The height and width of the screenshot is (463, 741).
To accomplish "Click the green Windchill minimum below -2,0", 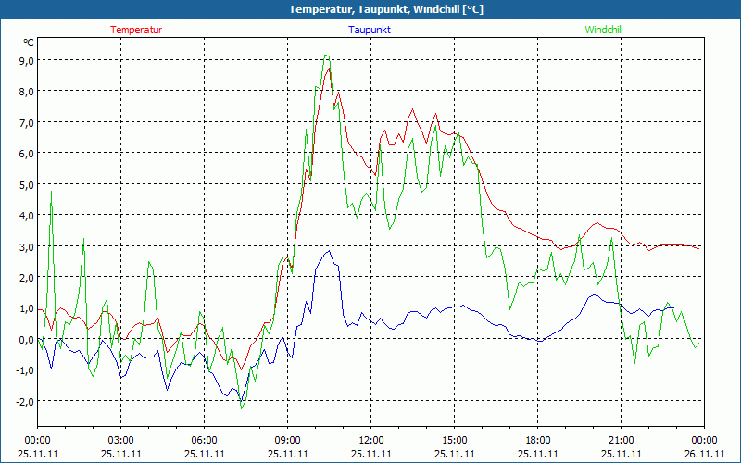I will click(x=242, y=407).
